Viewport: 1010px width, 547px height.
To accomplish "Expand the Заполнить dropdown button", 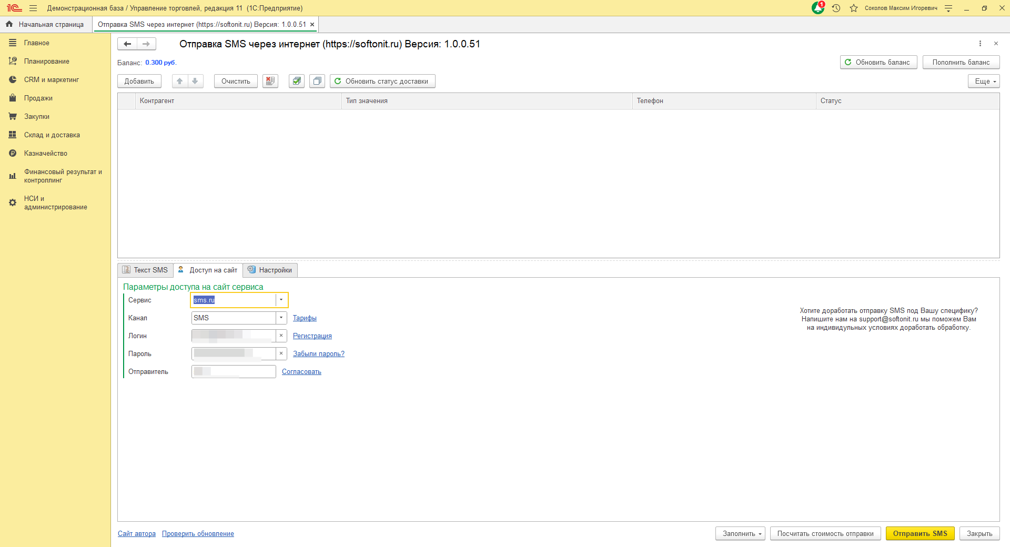I will (x=742, y=533).
